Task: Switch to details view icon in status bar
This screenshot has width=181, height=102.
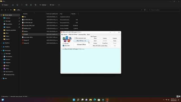Action: coord(178,96)
